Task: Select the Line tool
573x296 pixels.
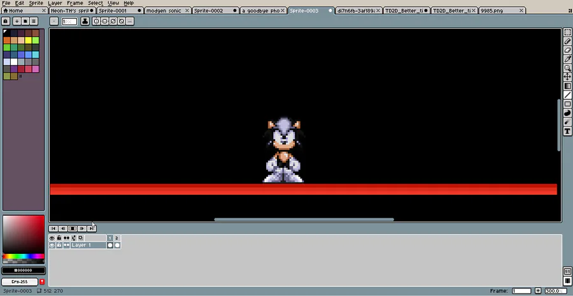Action: [x=567, y=95]
